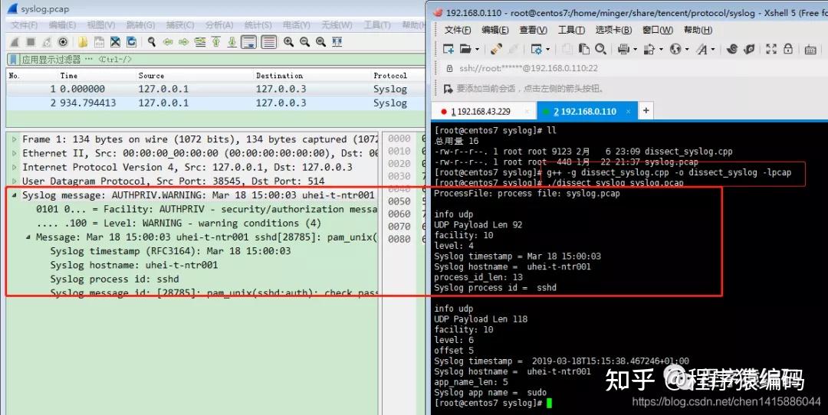Select packet 1 at time 0.000000
Screen dimensions: 828x415
click(215, 89)
